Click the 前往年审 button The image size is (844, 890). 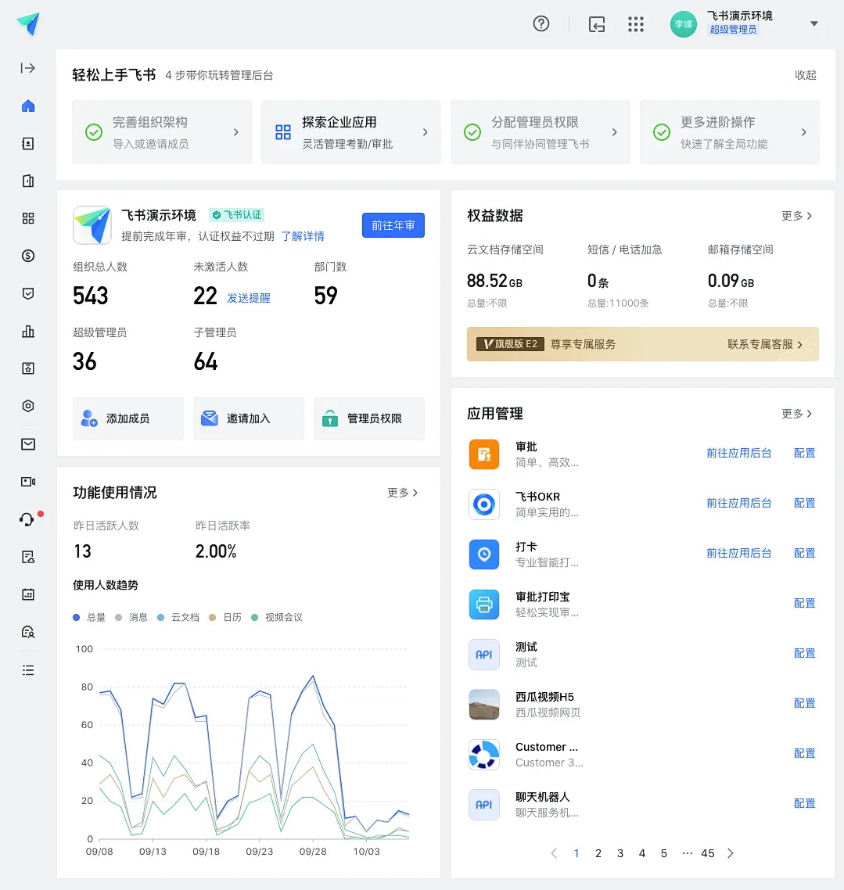pyautogui.click(x=393, y=225)
